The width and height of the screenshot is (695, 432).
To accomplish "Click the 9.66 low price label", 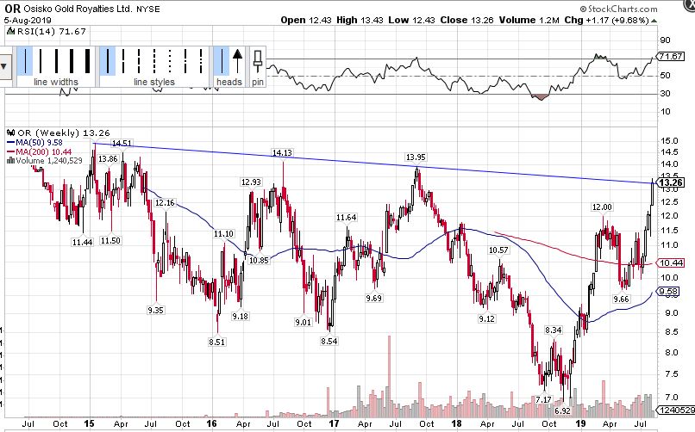I will pos(621,299).
